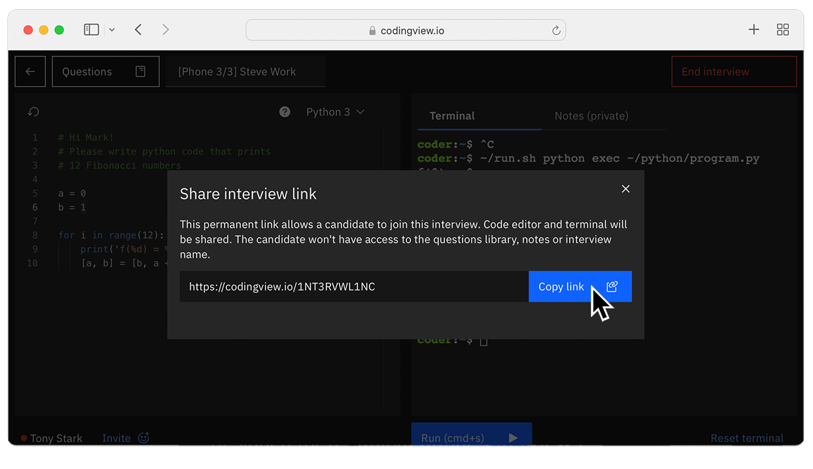Click the interview name Steve Work field
This screenshot has height=469, width=813.
(x=245, y=72)
